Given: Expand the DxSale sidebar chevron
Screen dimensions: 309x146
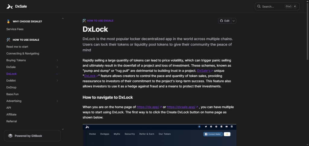Looking at the screenshot, I should click(x=57, y=67).
